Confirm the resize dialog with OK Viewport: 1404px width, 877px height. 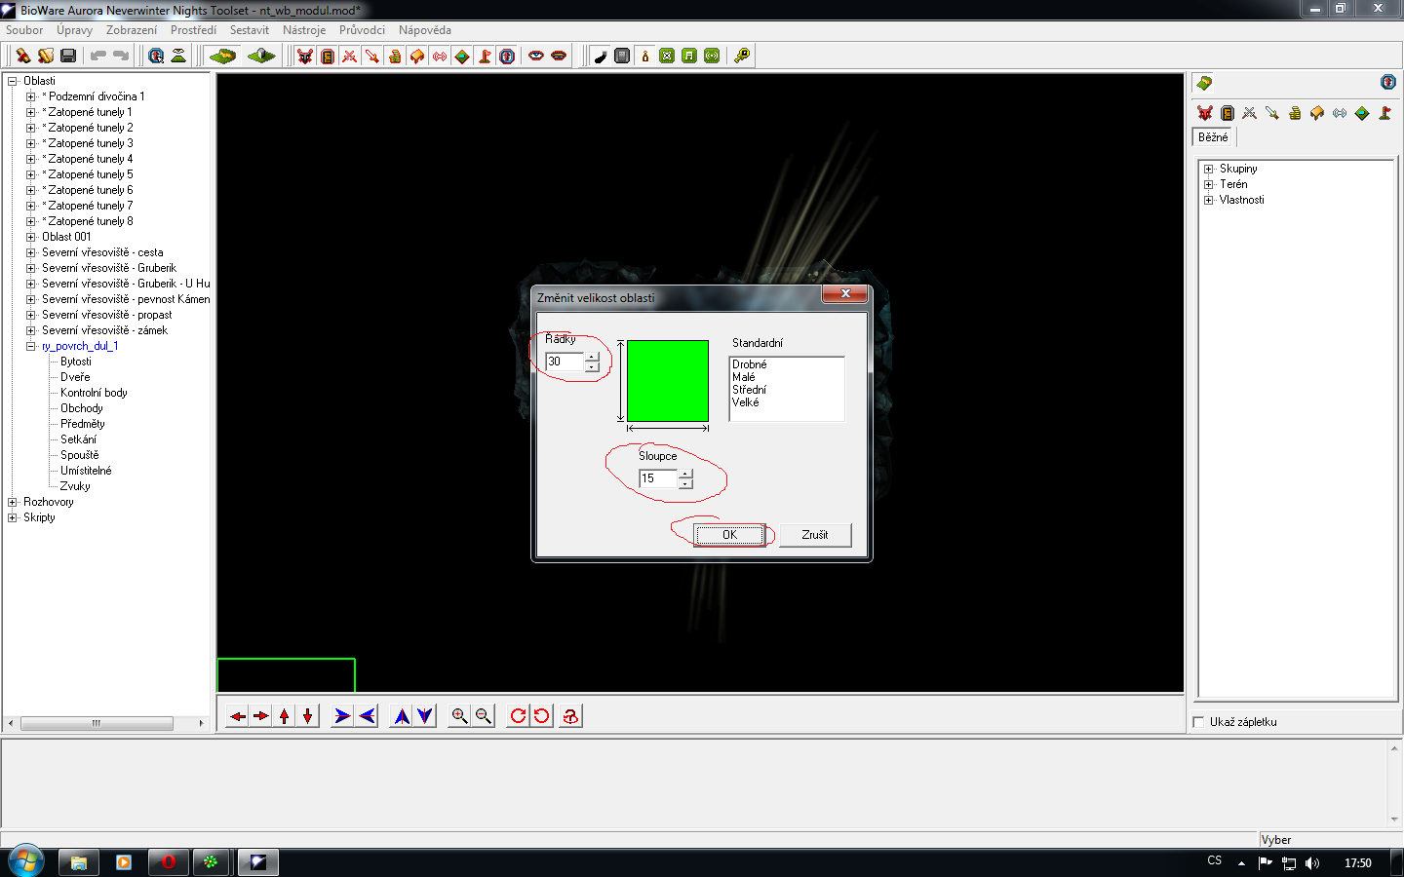coord(729,535)
